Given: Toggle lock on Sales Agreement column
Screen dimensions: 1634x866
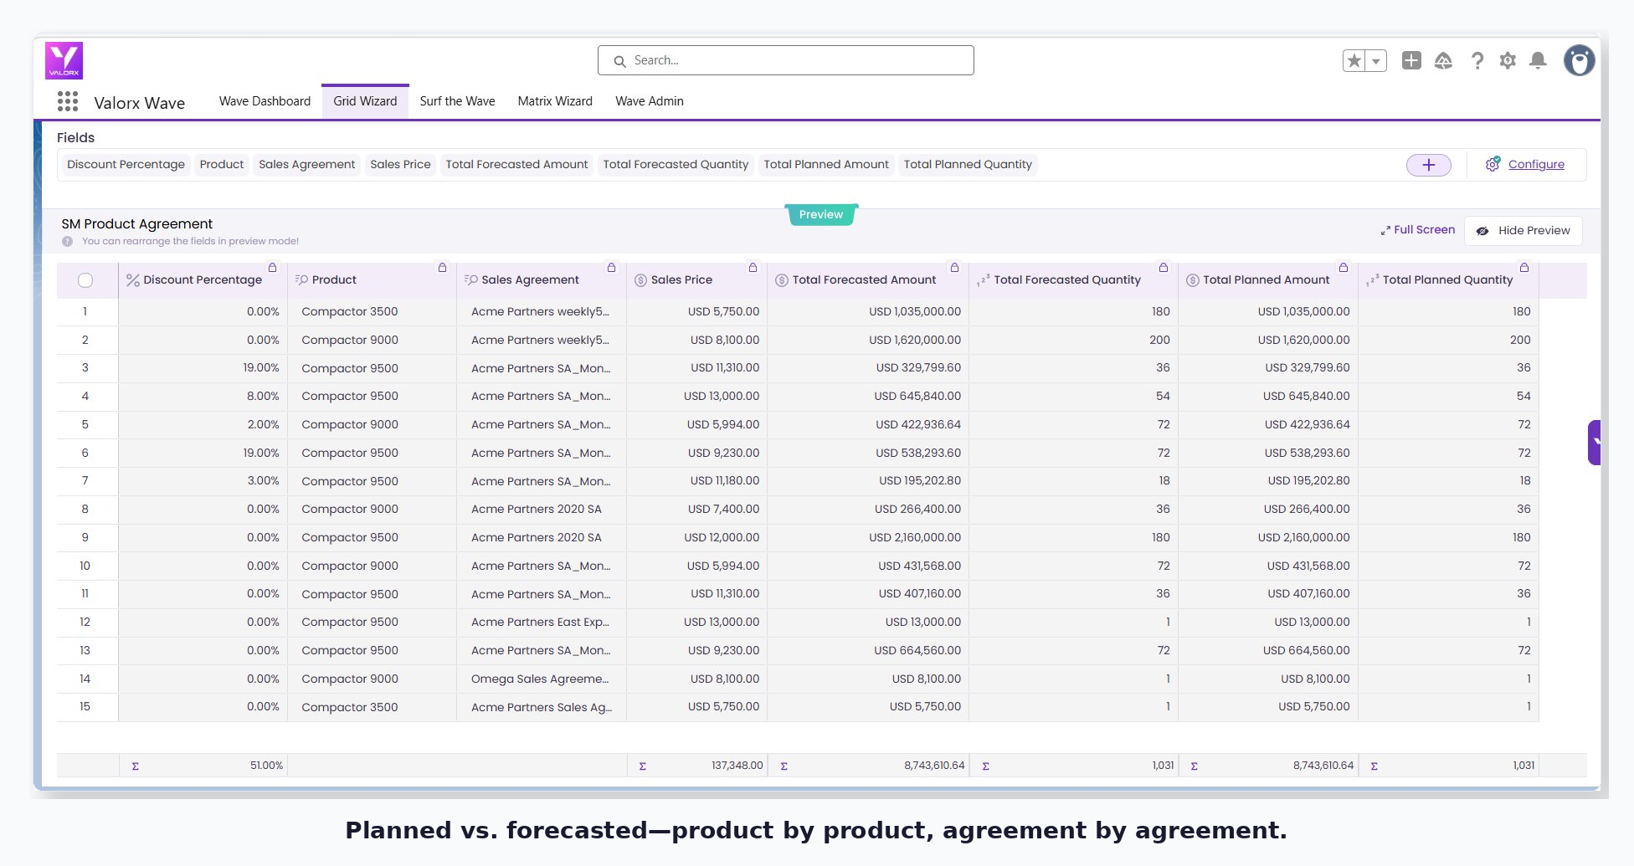Looking at the screenshot, I should 612,268.
